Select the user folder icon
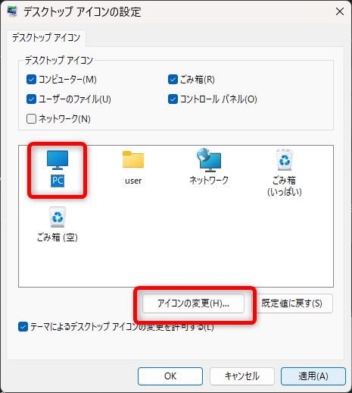This screenshot has width=352, height=393. point(133,159)
